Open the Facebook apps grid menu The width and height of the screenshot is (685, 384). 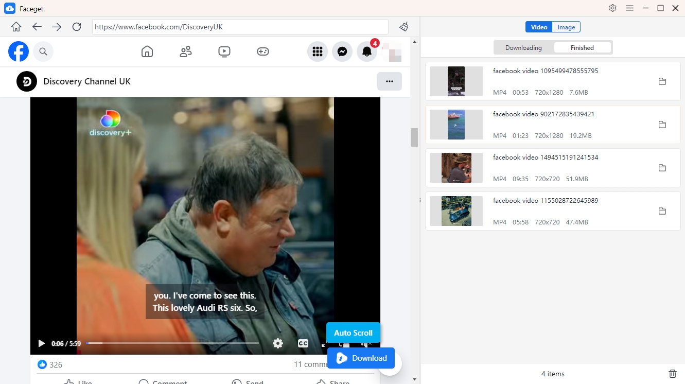(x=318, y=51)
